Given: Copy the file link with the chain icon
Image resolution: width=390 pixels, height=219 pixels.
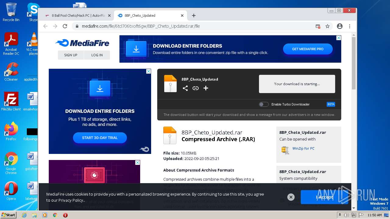Looking at the screenshot, I should point(196,88).
